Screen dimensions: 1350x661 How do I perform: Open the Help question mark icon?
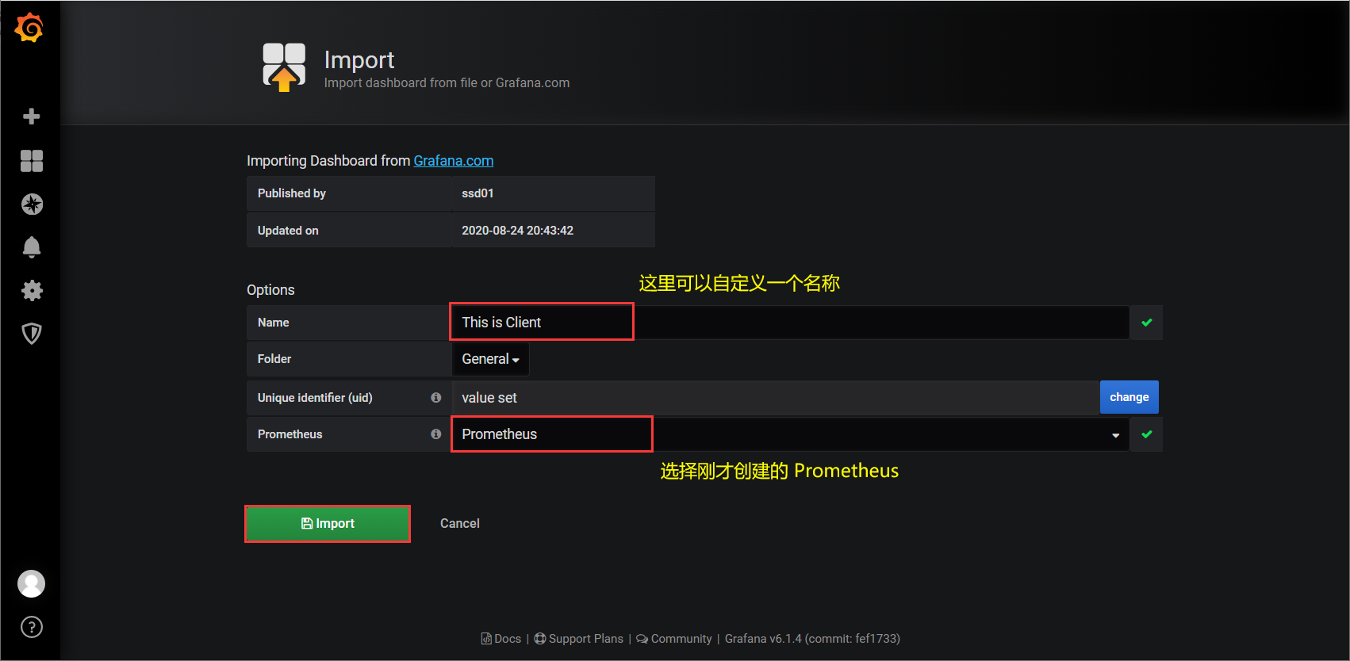(x=32, y=627)
